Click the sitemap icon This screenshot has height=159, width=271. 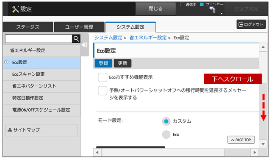[10, 130]
